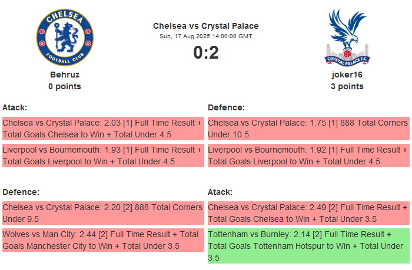This screenshot has height=270, width=412.
Task: Click Behruz's Defence heading
Action: (21, 192)
